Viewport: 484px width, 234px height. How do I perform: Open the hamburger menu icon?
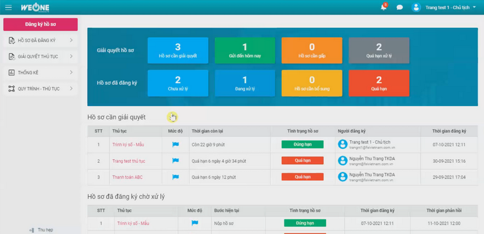8,7
